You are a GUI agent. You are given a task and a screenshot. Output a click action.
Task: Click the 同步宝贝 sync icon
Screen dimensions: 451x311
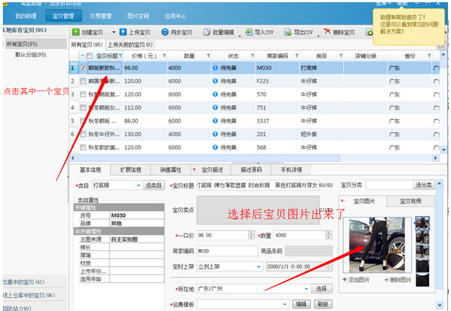click(x=165, y=31)
